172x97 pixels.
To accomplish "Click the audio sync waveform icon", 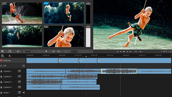I will pos(10,56).
